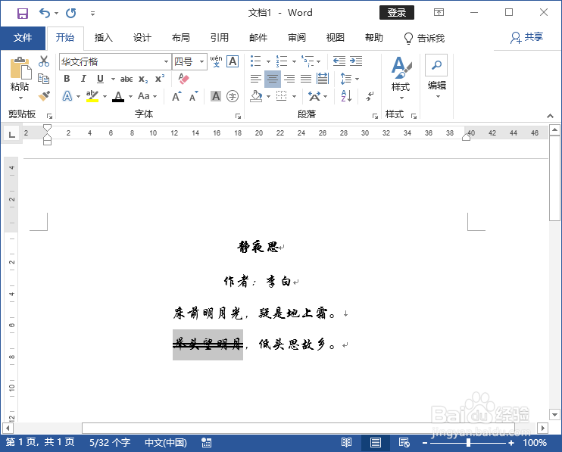The height and width of the screenshot is (452, 562).
Task: Open Font dialog launcher in 字体 group
Action: pyautogui.click(x=238, y=116)
